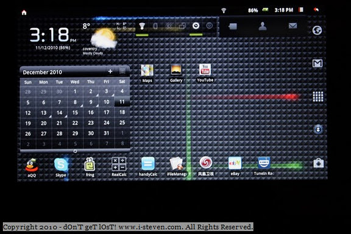This screenshot has height=234, width=351.
Task: Toggle Wi-Fi in power control widget
Action: coord(142,26)
